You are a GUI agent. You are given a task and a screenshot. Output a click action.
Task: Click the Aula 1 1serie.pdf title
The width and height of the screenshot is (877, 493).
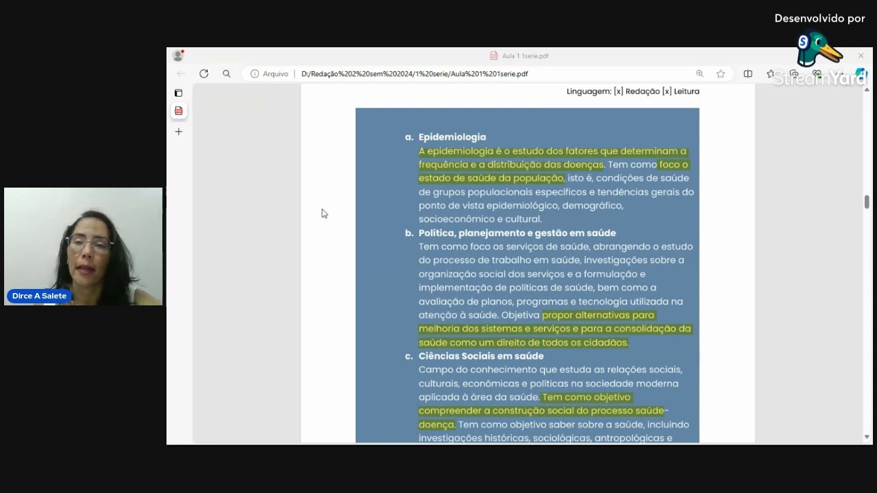point(525,56)
